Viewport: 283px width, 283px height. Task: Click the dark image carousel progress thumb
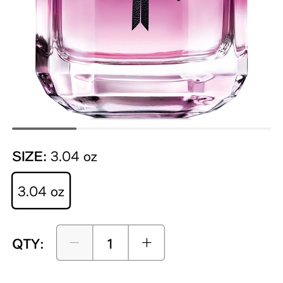[44, 129]
